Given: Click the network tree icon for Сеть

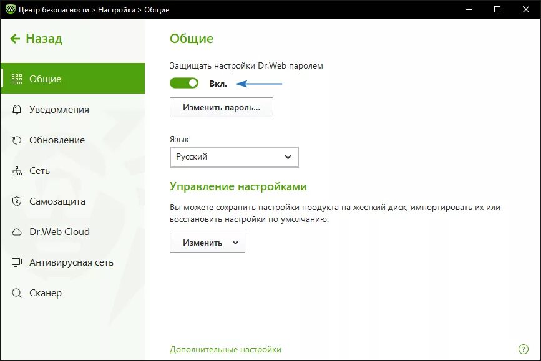Looking at the screenshot, I should click(17, 171).
